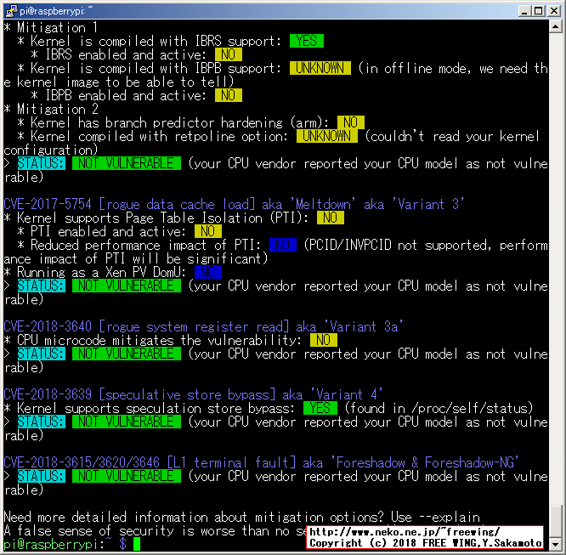The height and width of the screenshot is (555, 566).
Task: Click NO after Page Table Isolation (PTI)
Action: tap(331, 218)
